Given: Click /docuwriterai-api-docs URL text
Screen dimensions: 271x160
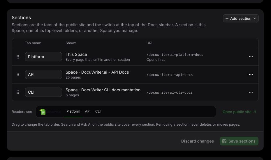Looking at the screenshot, I should coord(170,74).
